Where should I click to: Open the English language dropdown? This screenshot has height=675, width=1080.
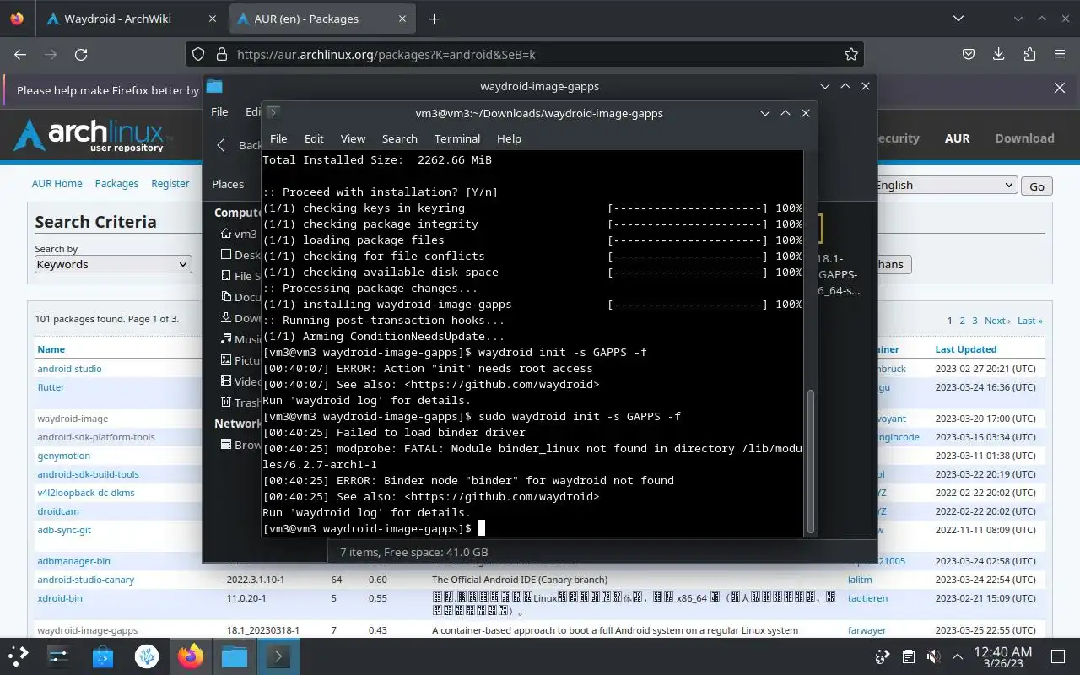[944, 186]
